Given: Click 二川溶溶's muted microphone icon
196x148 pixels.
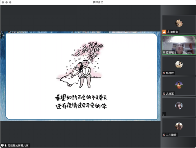Looking at the screenshot, I should [x=164, y=135].
